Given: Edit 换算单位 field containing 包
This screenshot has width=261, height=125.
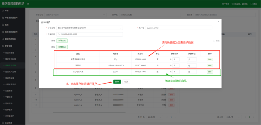Looking at the screenshot, I should pos(192,66).
